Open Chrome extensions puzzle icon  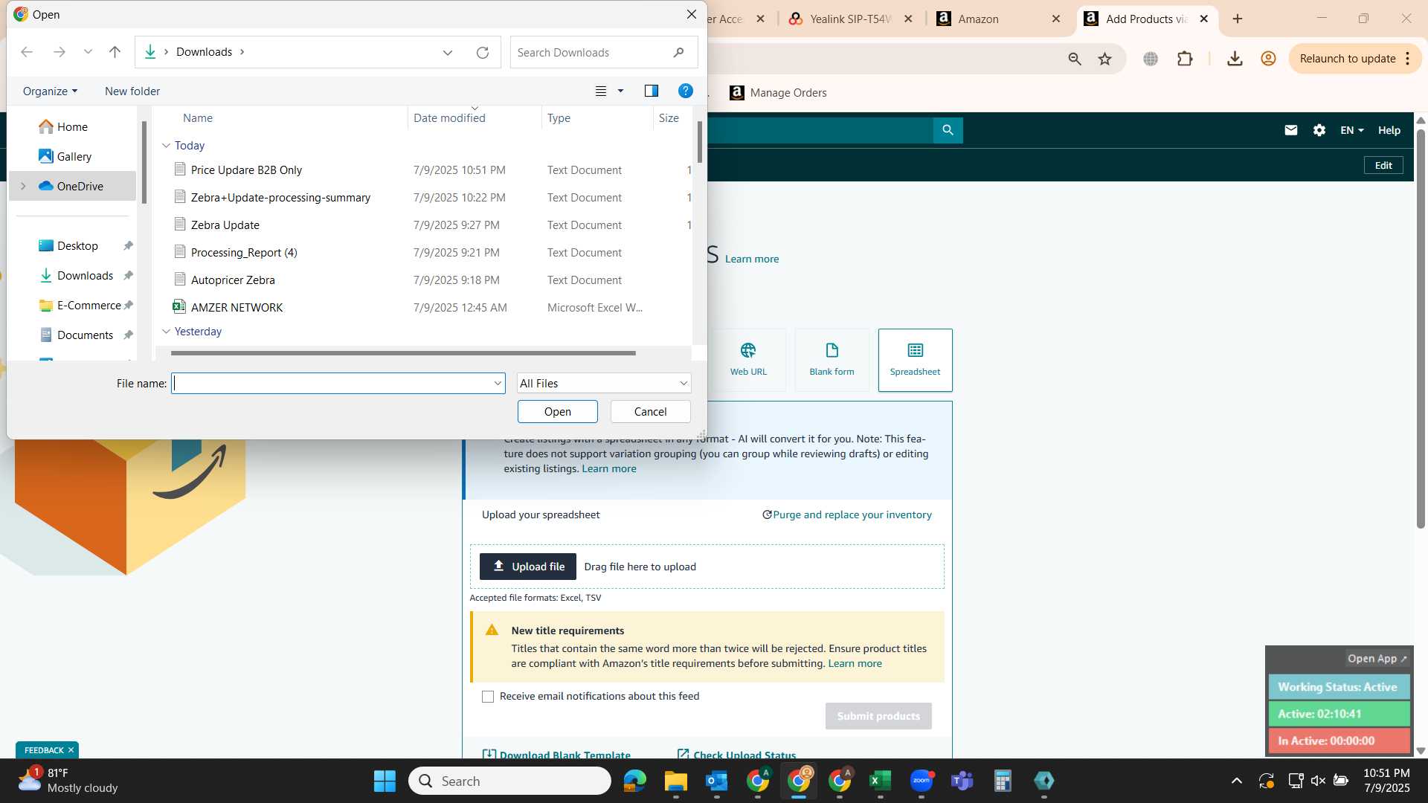click(x=1186, y=59)
